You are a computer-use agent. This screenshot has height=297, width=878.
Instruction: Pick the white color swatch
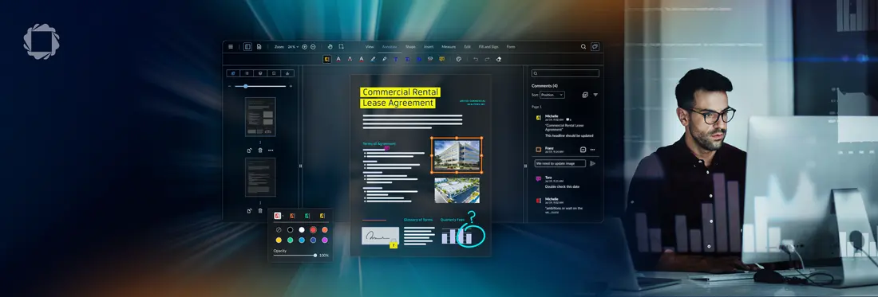302,229
